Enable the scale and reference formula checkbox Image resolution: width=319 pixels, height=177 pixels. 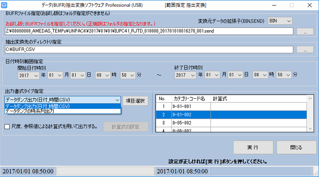[x=7, y=127]
